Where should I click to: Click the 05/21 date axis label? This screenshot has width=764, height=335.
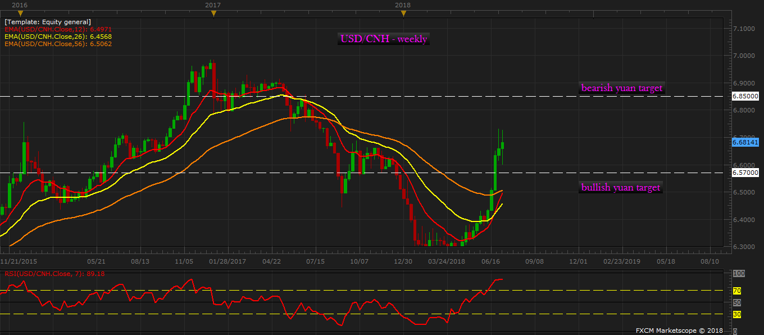point(96,261)
